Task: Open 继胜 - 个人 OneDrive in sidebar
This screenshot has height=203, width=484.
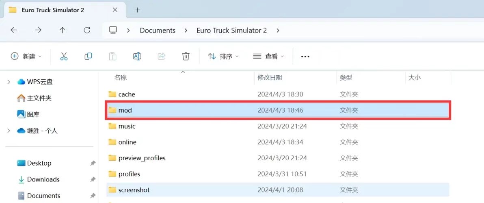Action: (x=37, y=131)
